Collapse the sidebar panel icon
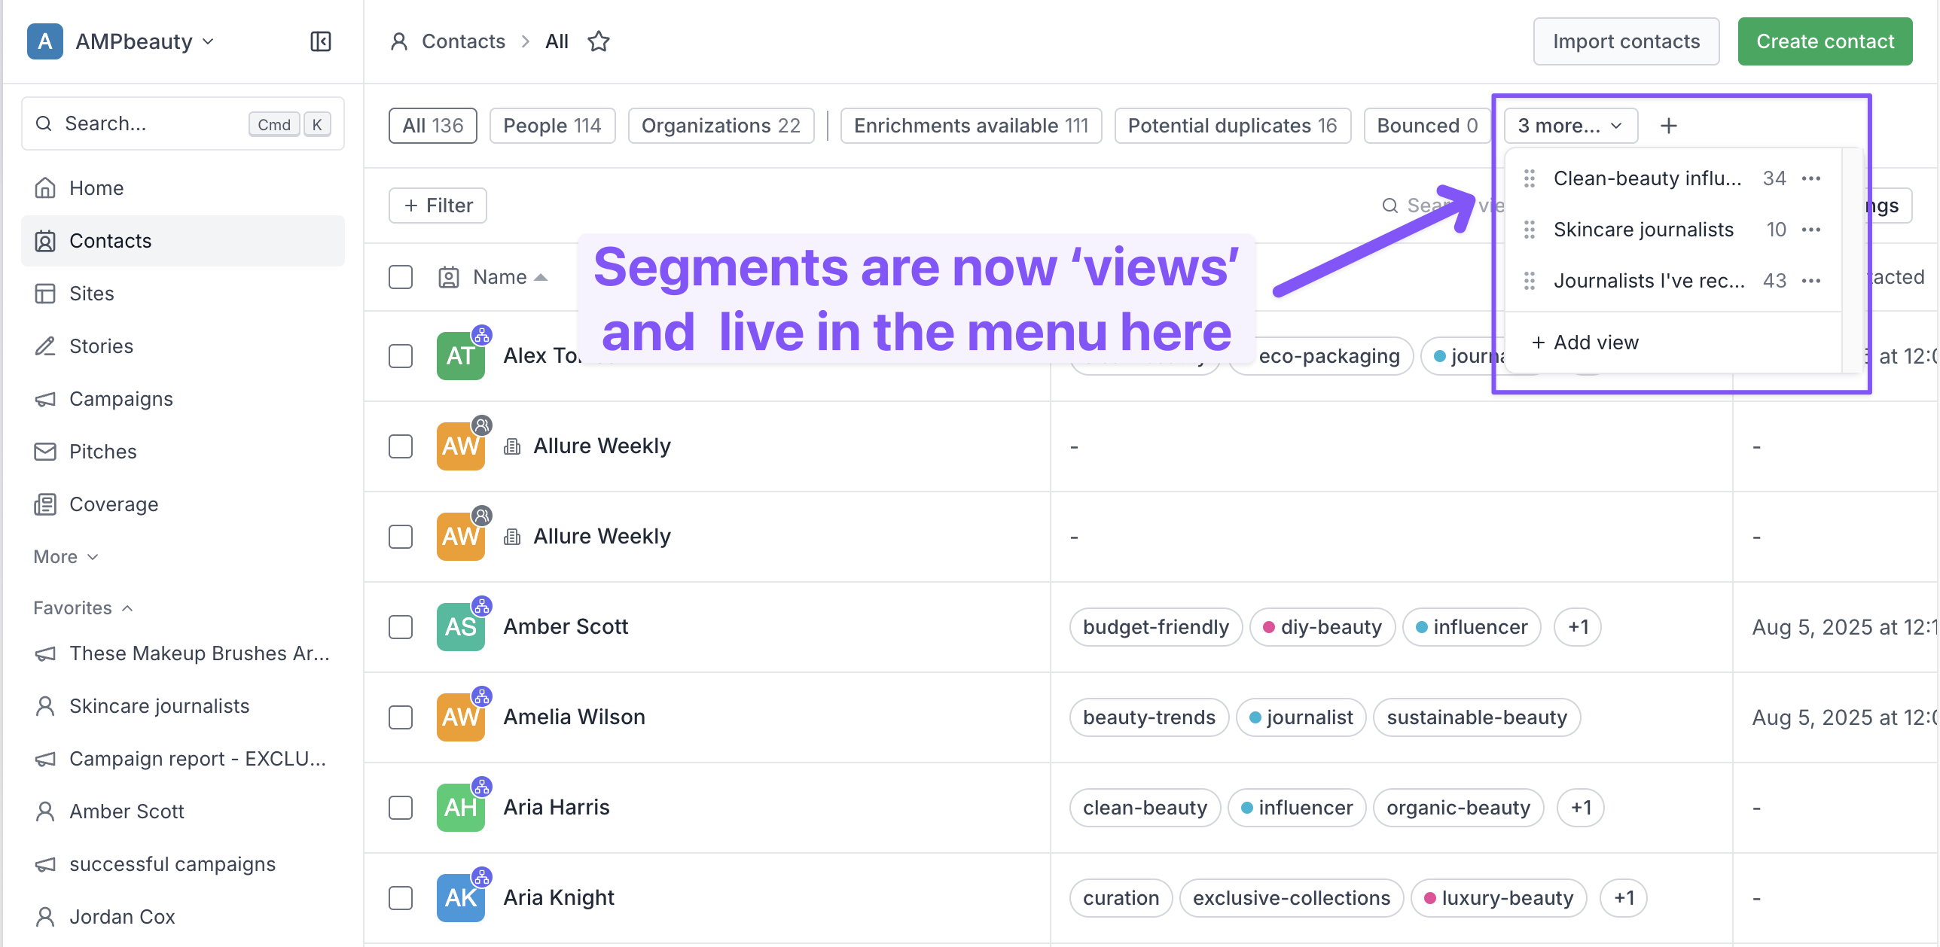Viewport: 1940px width, 947px height. [321, 41]
